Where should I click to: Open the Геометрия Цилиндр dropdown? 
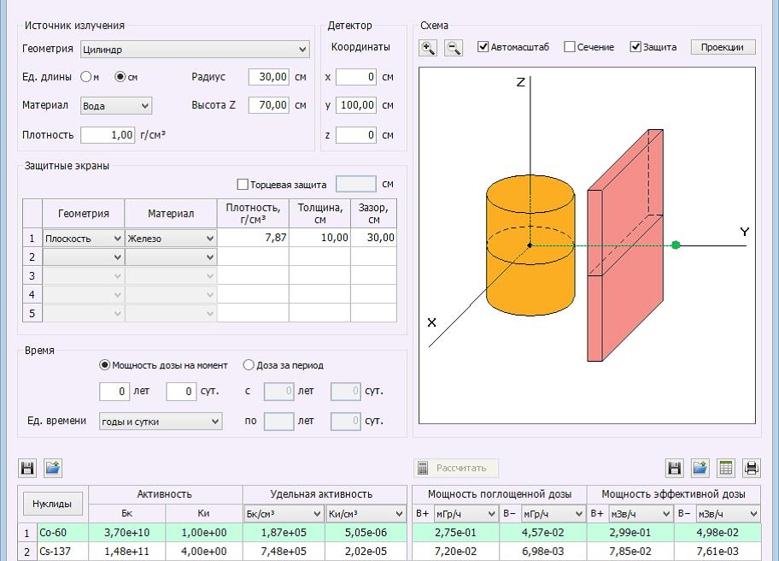[195, 50]
